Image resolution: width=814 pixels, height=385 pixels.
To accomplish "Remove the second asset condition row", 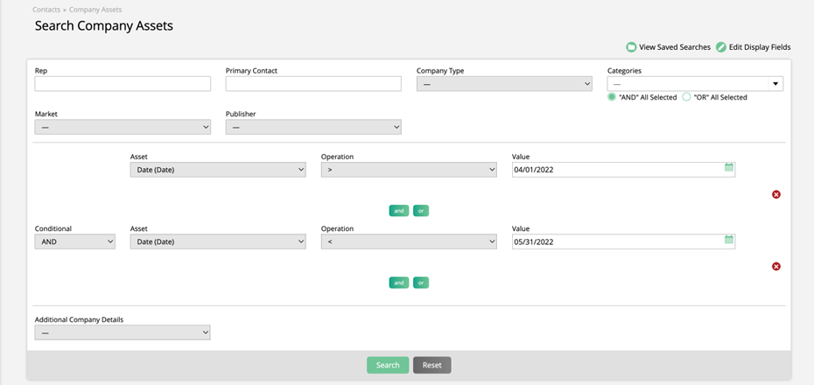I will pos(775,267).
